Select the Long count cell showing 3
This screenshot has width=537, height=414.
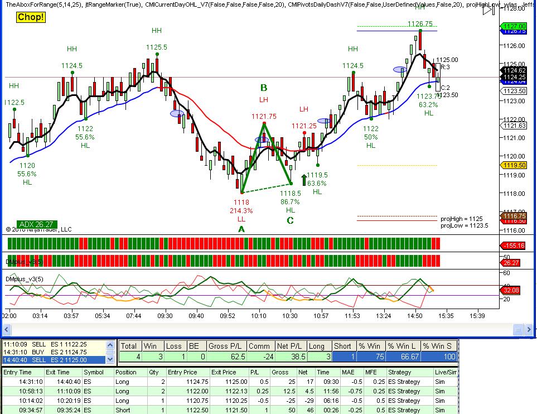(320, 357)
